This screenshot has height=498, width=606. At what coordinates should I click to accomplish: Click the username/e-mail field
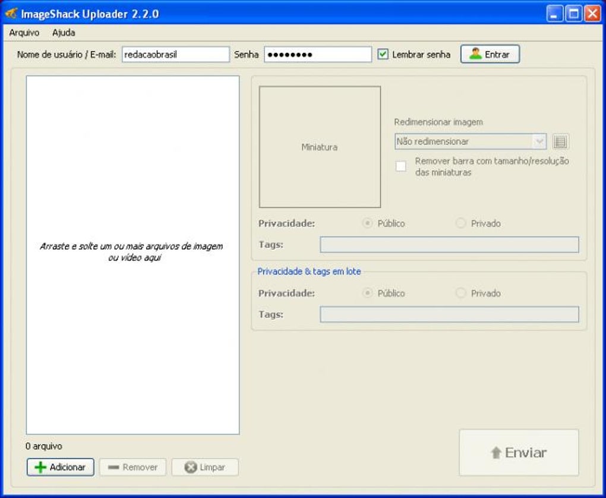(x=176, y=55)
